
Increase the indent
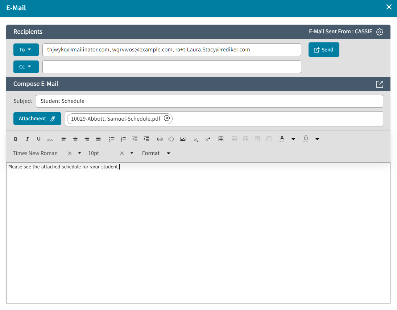click(x=146, y=139)
